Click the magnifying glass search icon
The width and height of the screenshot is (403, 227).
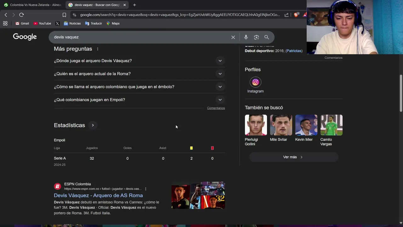[267, 37]
